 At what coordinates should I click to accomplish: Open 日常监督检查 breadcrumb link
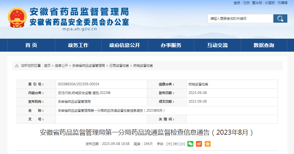pos(119,66)
